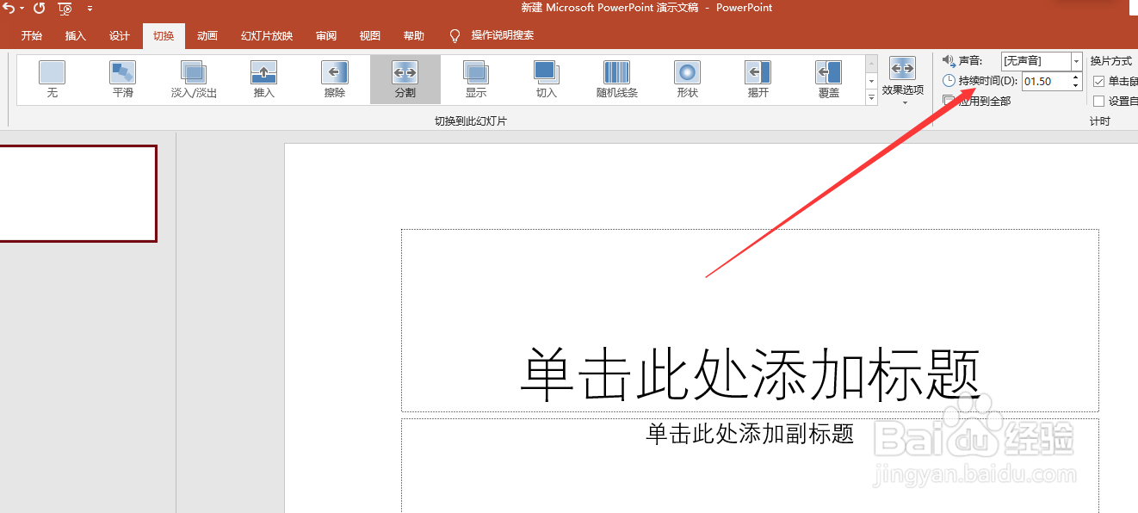Open the quick access toolbar customize menu
1138x513 pixels.
click(x=90, y=9)
